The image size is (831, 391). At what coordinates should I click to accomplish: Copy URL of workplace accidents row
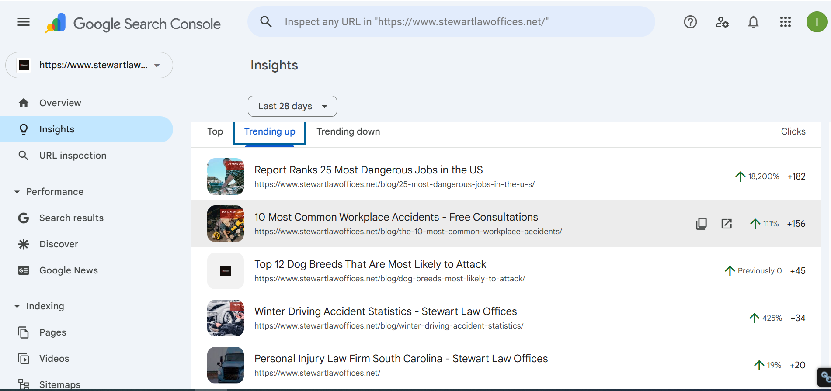coord(701,224)
